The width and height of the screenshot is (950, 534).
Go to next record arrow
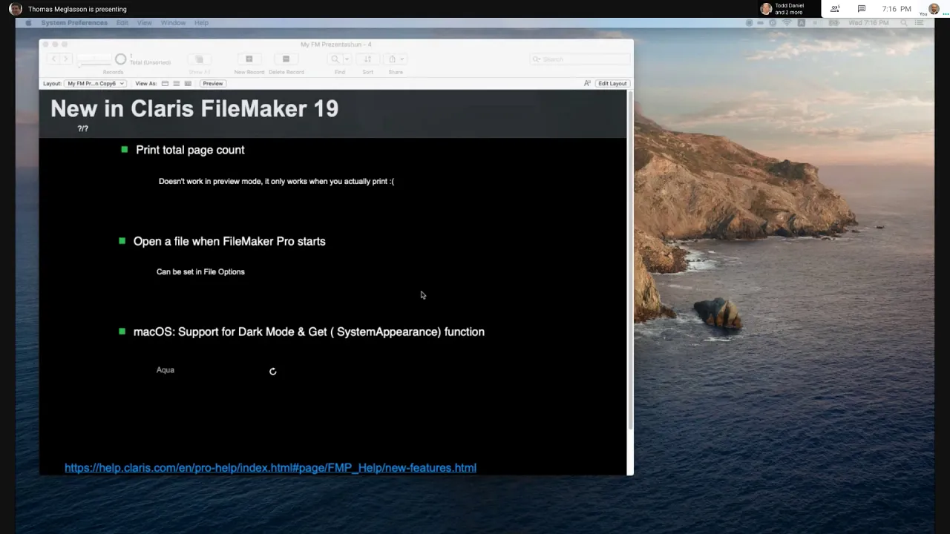point(65,59)
